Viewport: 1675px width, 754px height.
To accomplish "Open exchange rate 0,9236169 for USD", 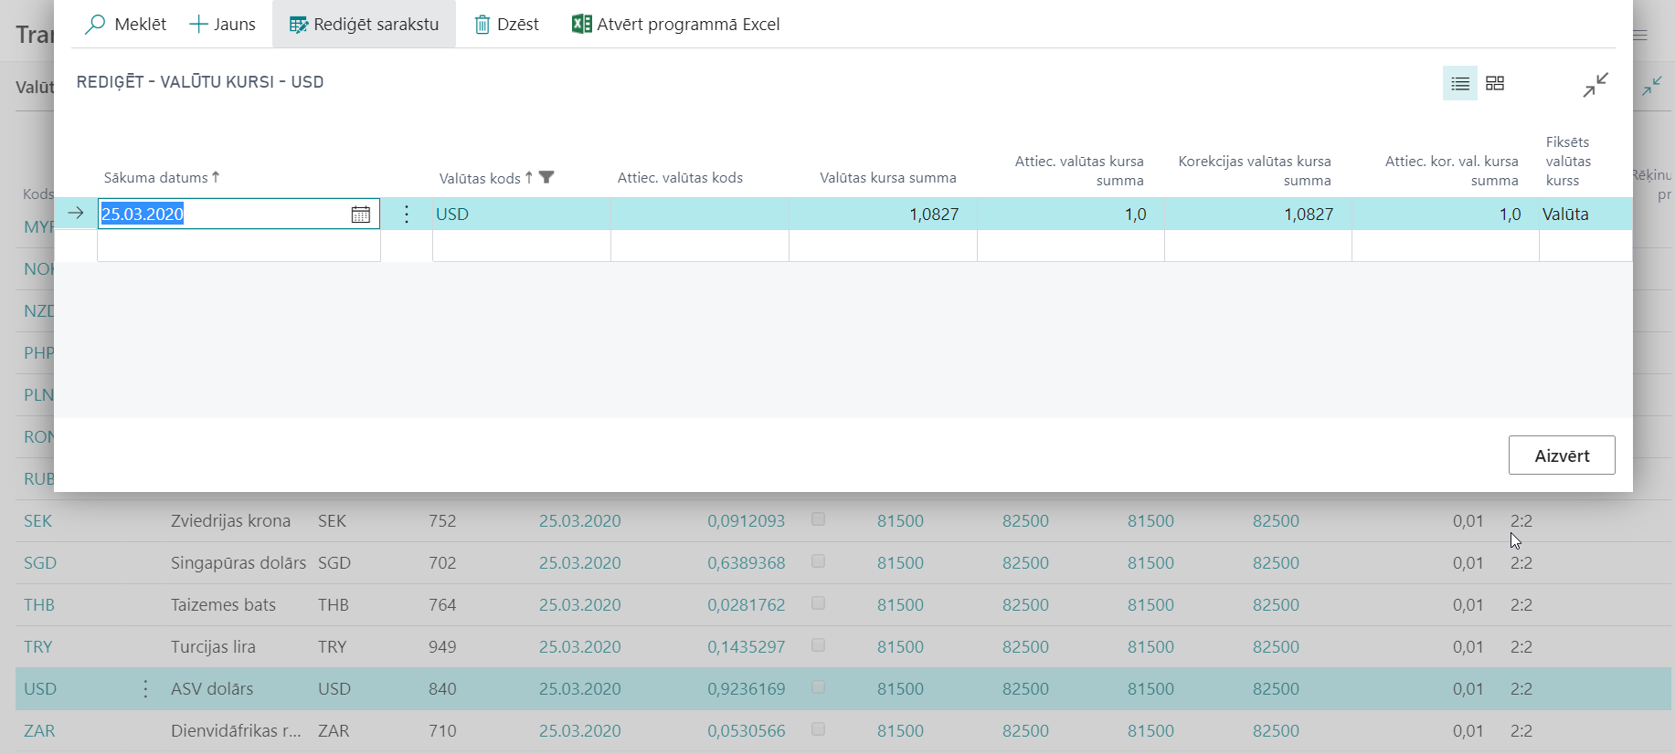I will [746, 688].
